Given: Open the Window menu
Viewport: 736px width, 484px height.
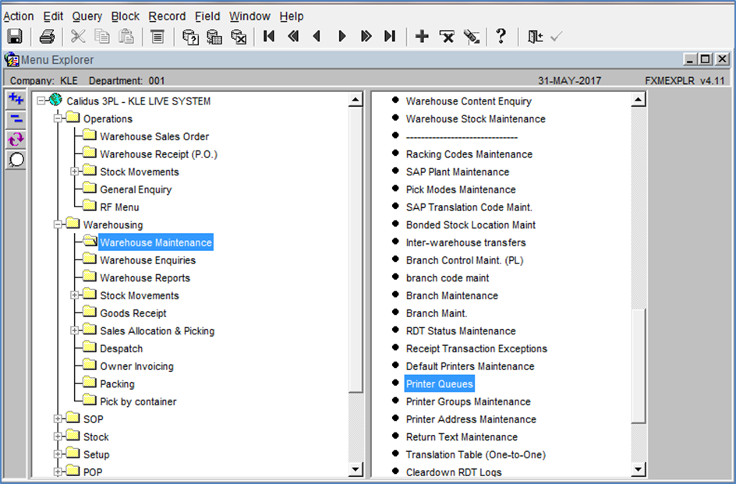Looking at the screenshot, I should (249, 16).
